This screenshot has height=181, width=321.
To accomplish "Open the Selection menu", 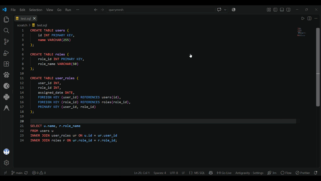I will [36, 10].
